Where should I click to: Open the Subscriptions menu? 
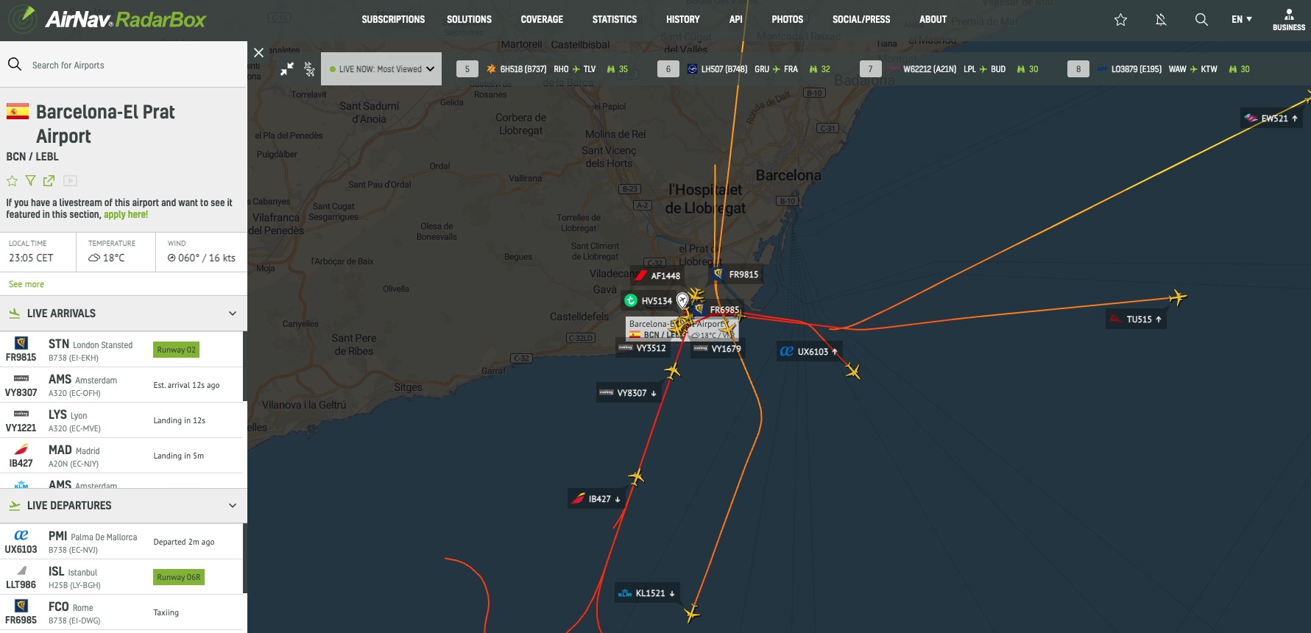[x=393, y=20]
